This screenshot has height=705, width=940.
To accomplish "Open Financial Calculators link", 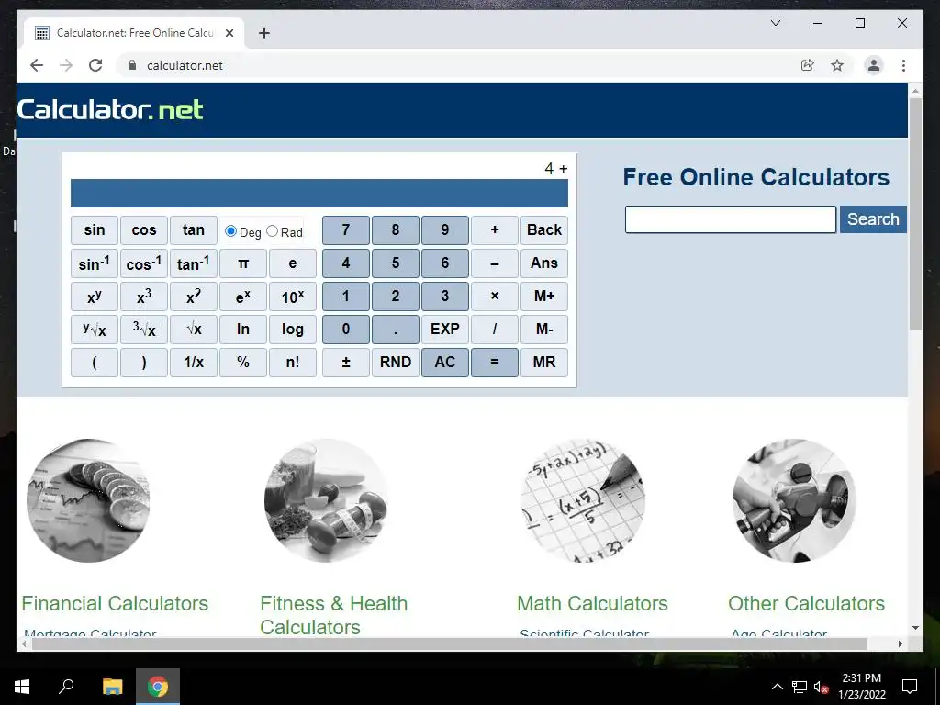I will 115,603.
